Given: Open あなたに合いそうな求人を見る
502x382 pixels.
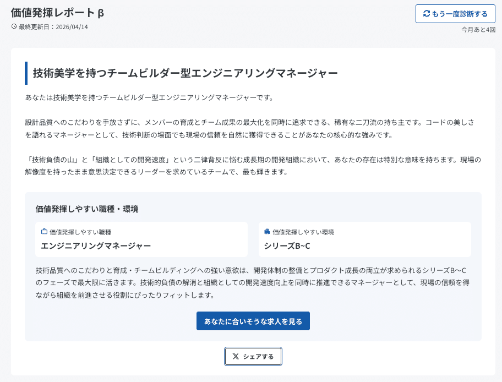Looking at the screenshot, I should pyautogui.click(x=253, y=321).
